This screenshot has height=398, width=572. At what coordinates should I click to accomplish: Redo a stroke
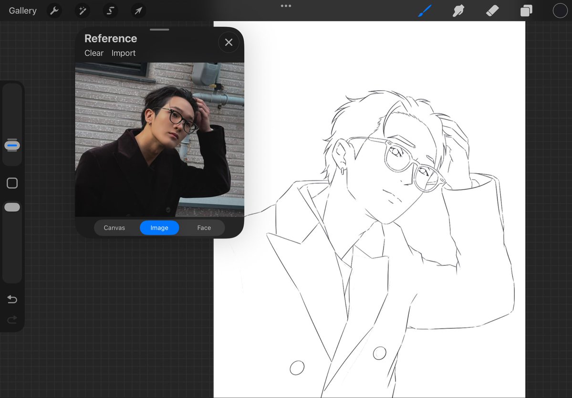[12, 320]
